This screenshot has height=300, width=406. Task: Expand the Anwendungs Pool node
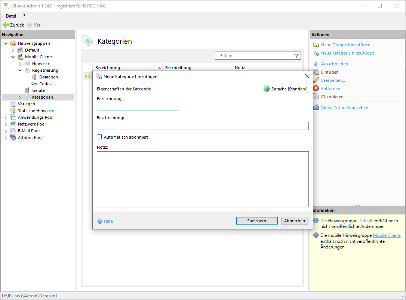pos(6,117)
